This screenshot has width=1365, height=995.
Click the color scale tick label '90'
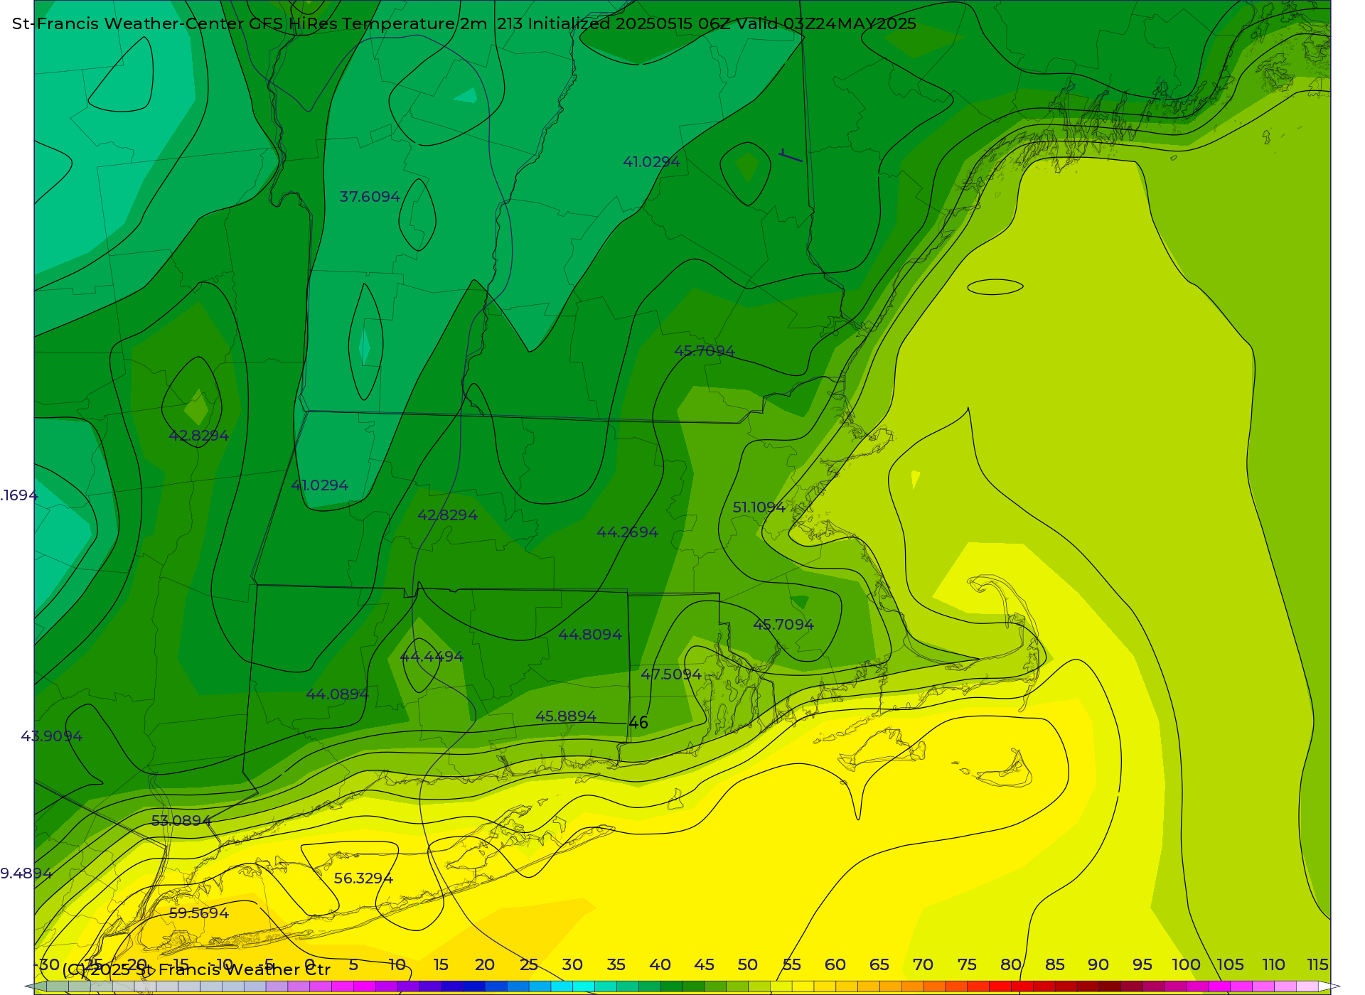click(x=1098, y=964)
